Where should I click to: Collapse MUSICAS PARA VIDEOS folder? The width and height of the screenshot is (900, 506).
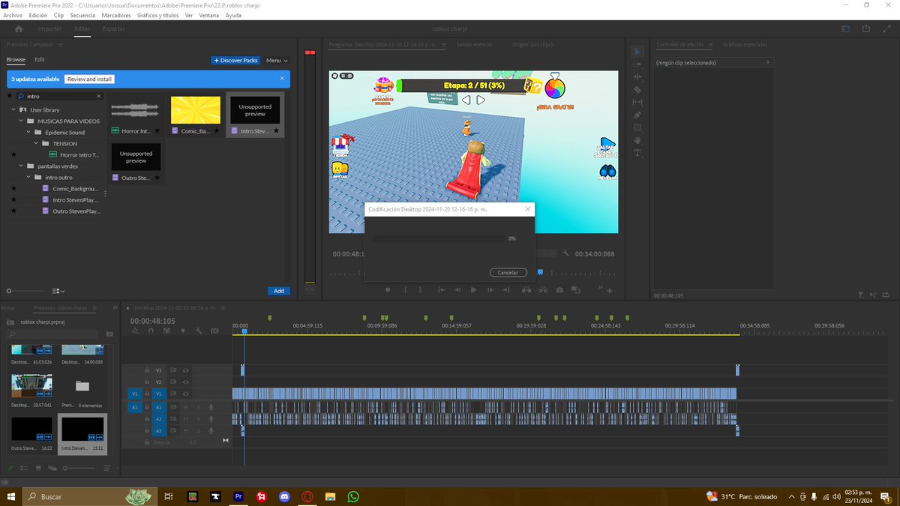[20, 121]
